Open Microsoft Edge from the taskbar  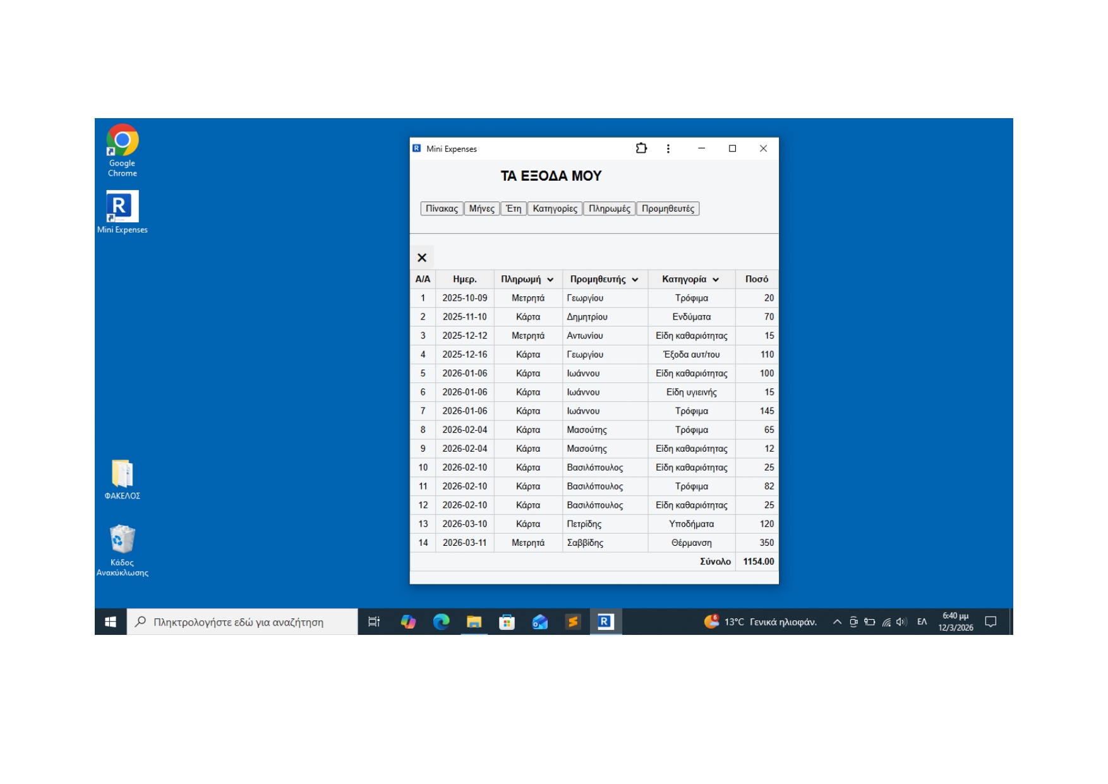(441, 622)
